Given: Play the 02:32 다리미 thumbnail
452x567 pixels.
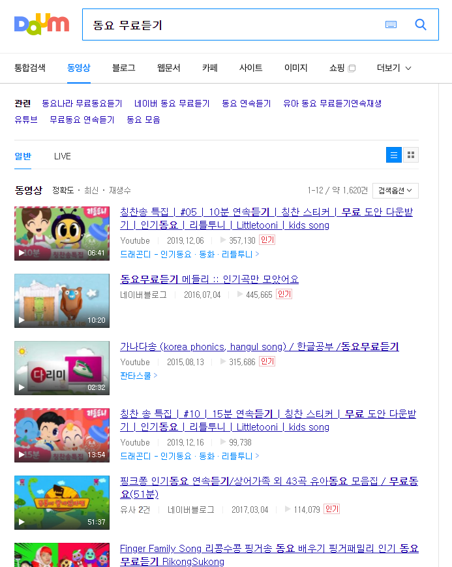Looking at the screenshot, I should [62, 368].
